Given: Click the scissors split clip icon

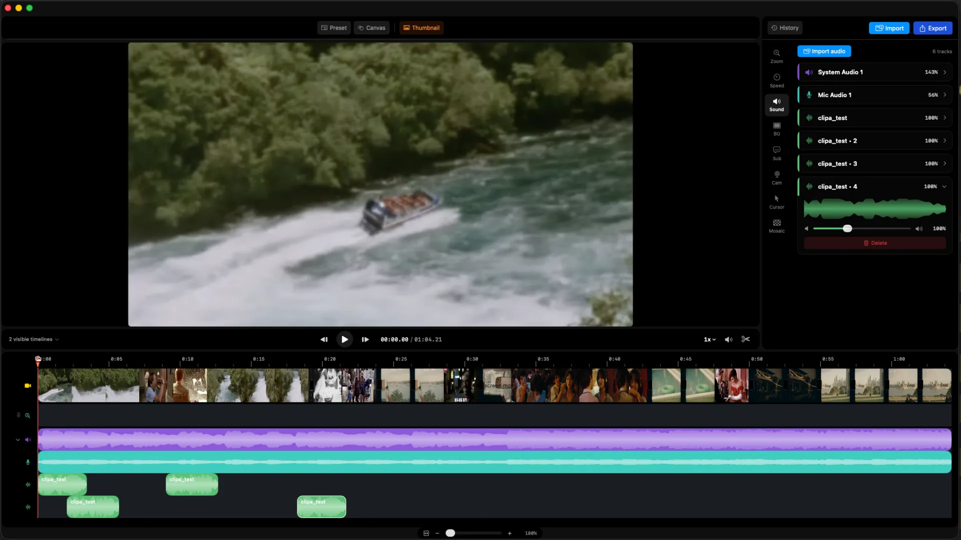Looking at the screenshot, I should tap(745, 339).
